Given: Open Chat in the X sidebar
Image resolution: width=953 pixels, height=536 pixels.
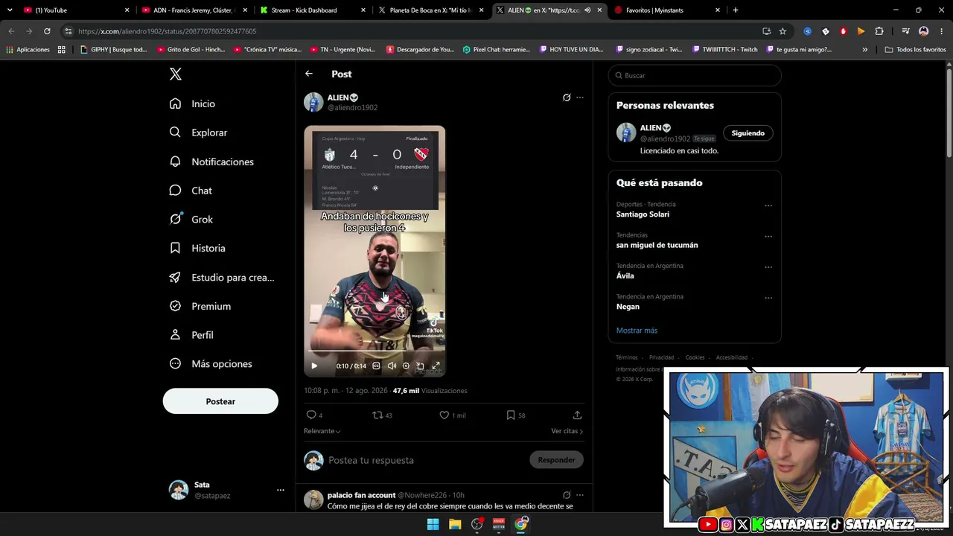Looking at the screenshot, I should (191, 191).
